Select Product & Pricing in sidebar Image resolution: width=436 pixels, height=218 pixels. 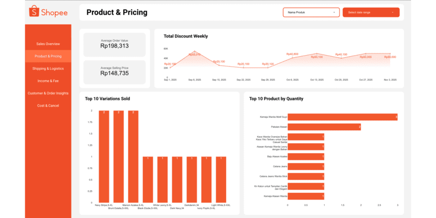tap(48, 56)
